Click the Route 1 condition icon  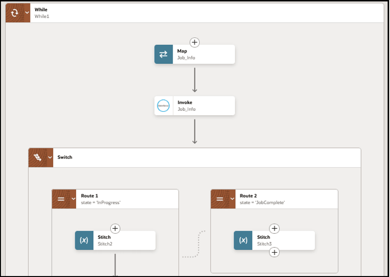point(61,199)
